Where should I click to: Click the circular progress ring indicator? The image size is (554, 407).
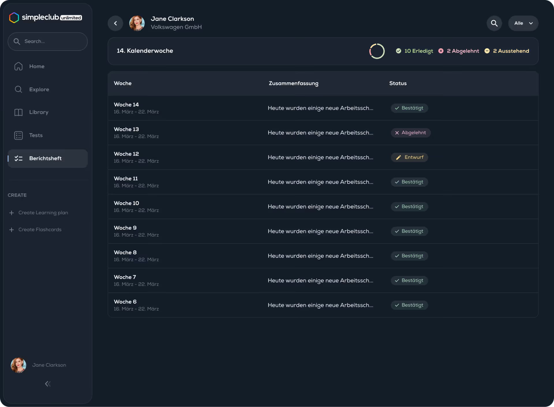tap(377, 51)
